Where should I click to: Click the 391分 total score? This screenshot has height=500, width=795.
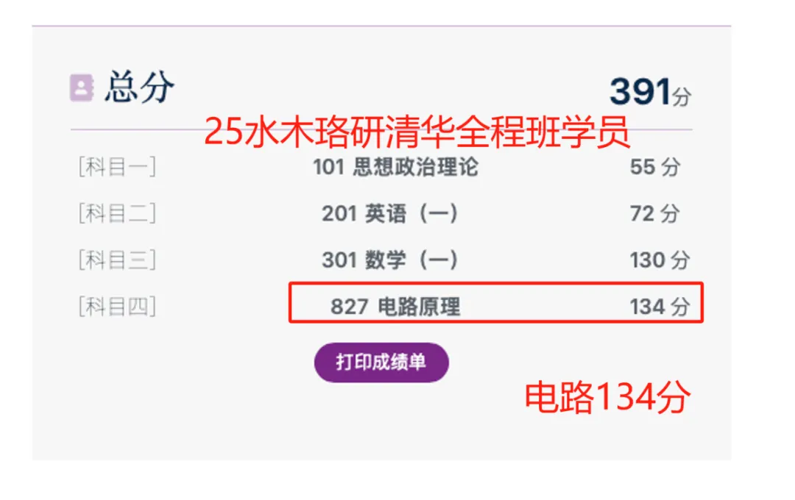650,92
